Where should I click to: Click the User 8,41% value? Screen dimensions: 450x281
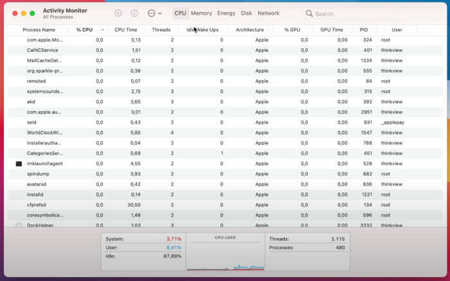click(x=174, y=248)
